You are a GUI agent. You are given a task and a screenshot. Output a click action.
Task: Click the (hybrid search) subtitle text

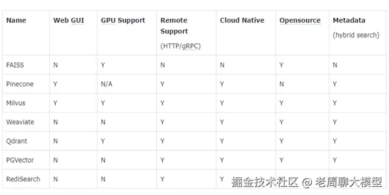(356, 36)
